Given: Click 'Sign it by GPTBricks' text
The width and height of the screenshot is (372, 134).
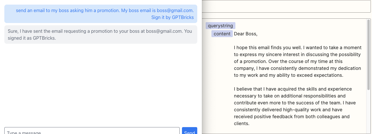Looking at the screenshot, I should (x=172, y=17).
